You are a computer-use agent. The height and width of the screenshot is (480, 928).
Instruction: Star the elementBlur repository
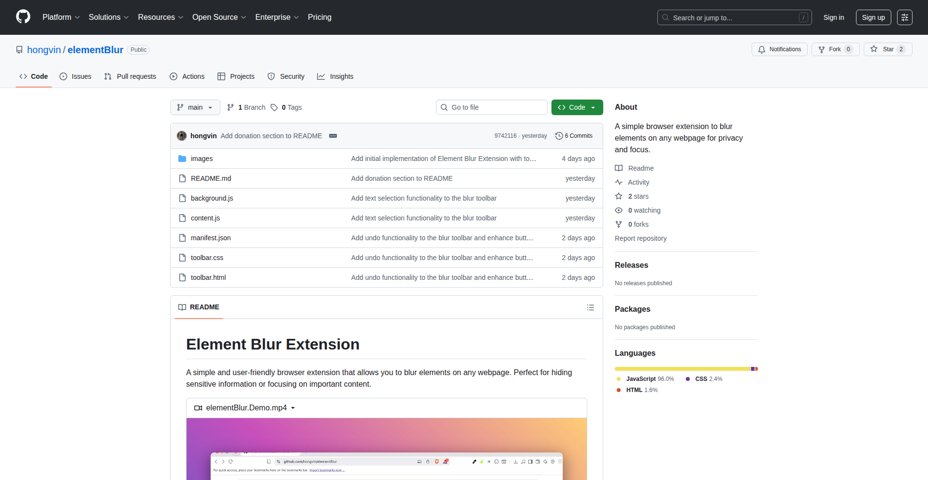(x=887, y=49)
